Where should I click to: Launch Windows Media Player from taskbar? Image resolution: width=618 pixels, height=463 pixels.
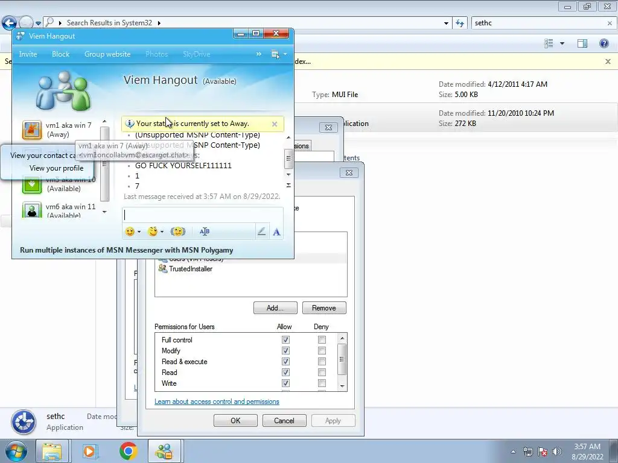[90, 451]
